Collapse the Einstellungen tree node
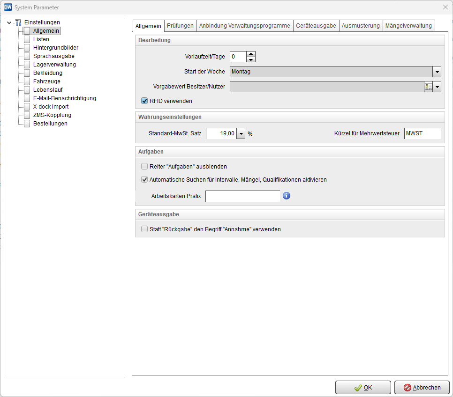Image resolution: width=453 pixels, height=397 pixels. [x=9, y=22]
